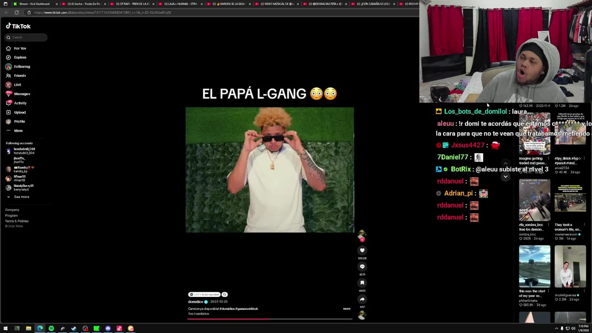Open Discord from the taskbar
Image resolution: width=592 pixels, height=333 pixels.
[x=108, y=328]
